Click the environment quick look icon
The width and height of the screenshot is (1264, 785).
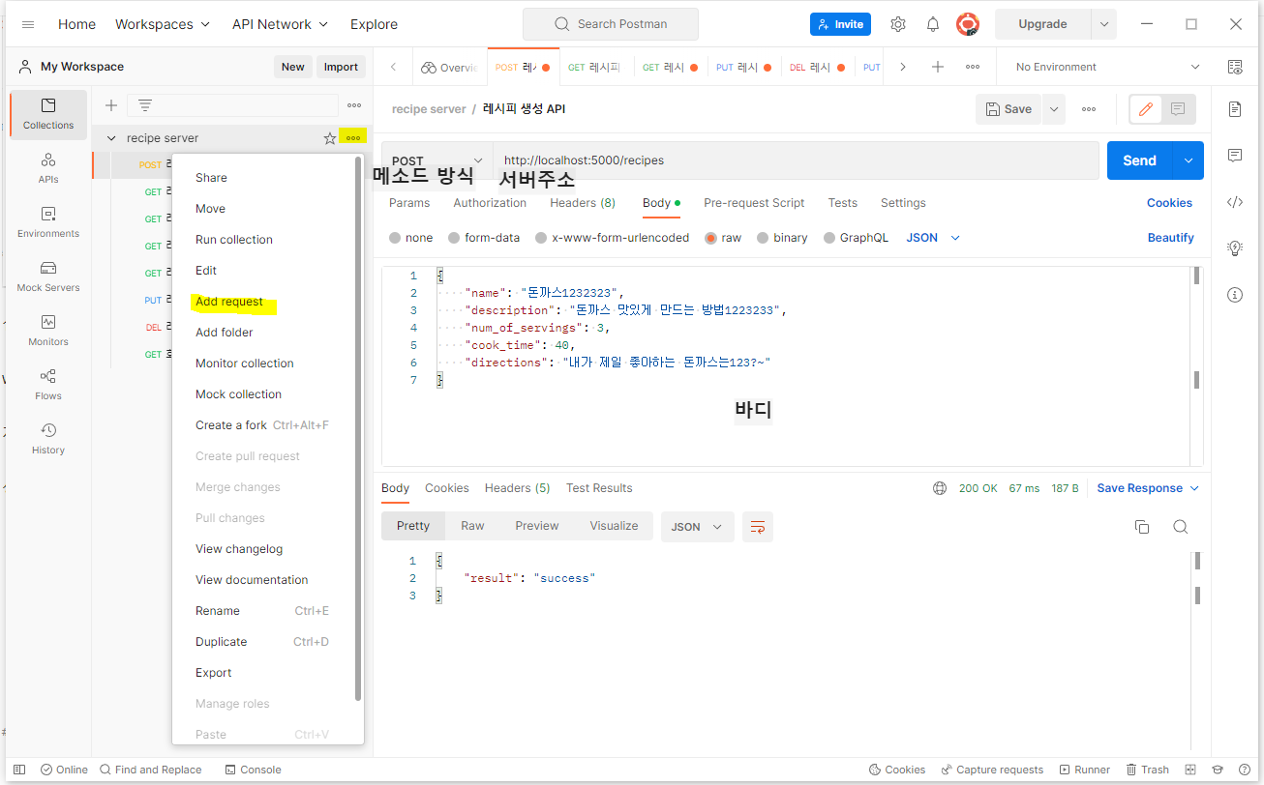tap(1235, 67)
